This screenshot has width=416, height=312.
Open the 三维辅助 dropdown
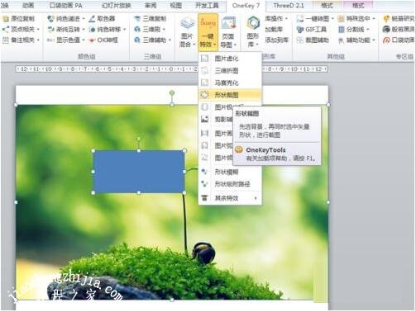[152, 40]
